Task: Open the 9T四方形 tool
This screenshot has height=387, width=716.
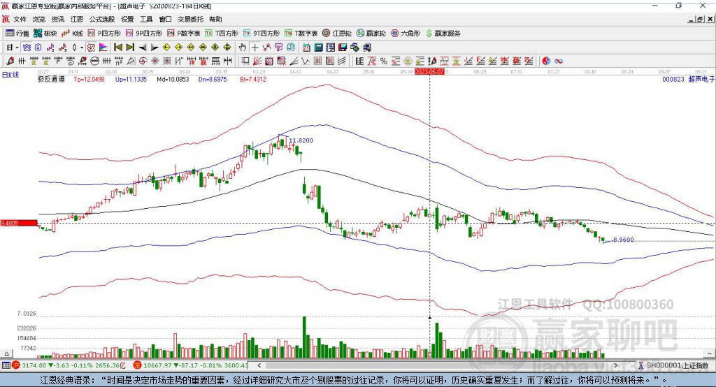Action: point(262,34)
